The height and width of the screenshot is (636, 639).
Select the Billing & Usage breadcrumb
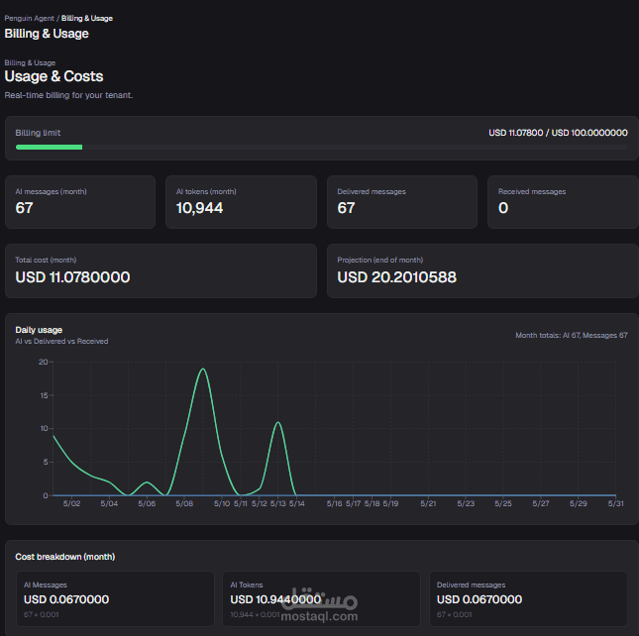pos(87,19)
